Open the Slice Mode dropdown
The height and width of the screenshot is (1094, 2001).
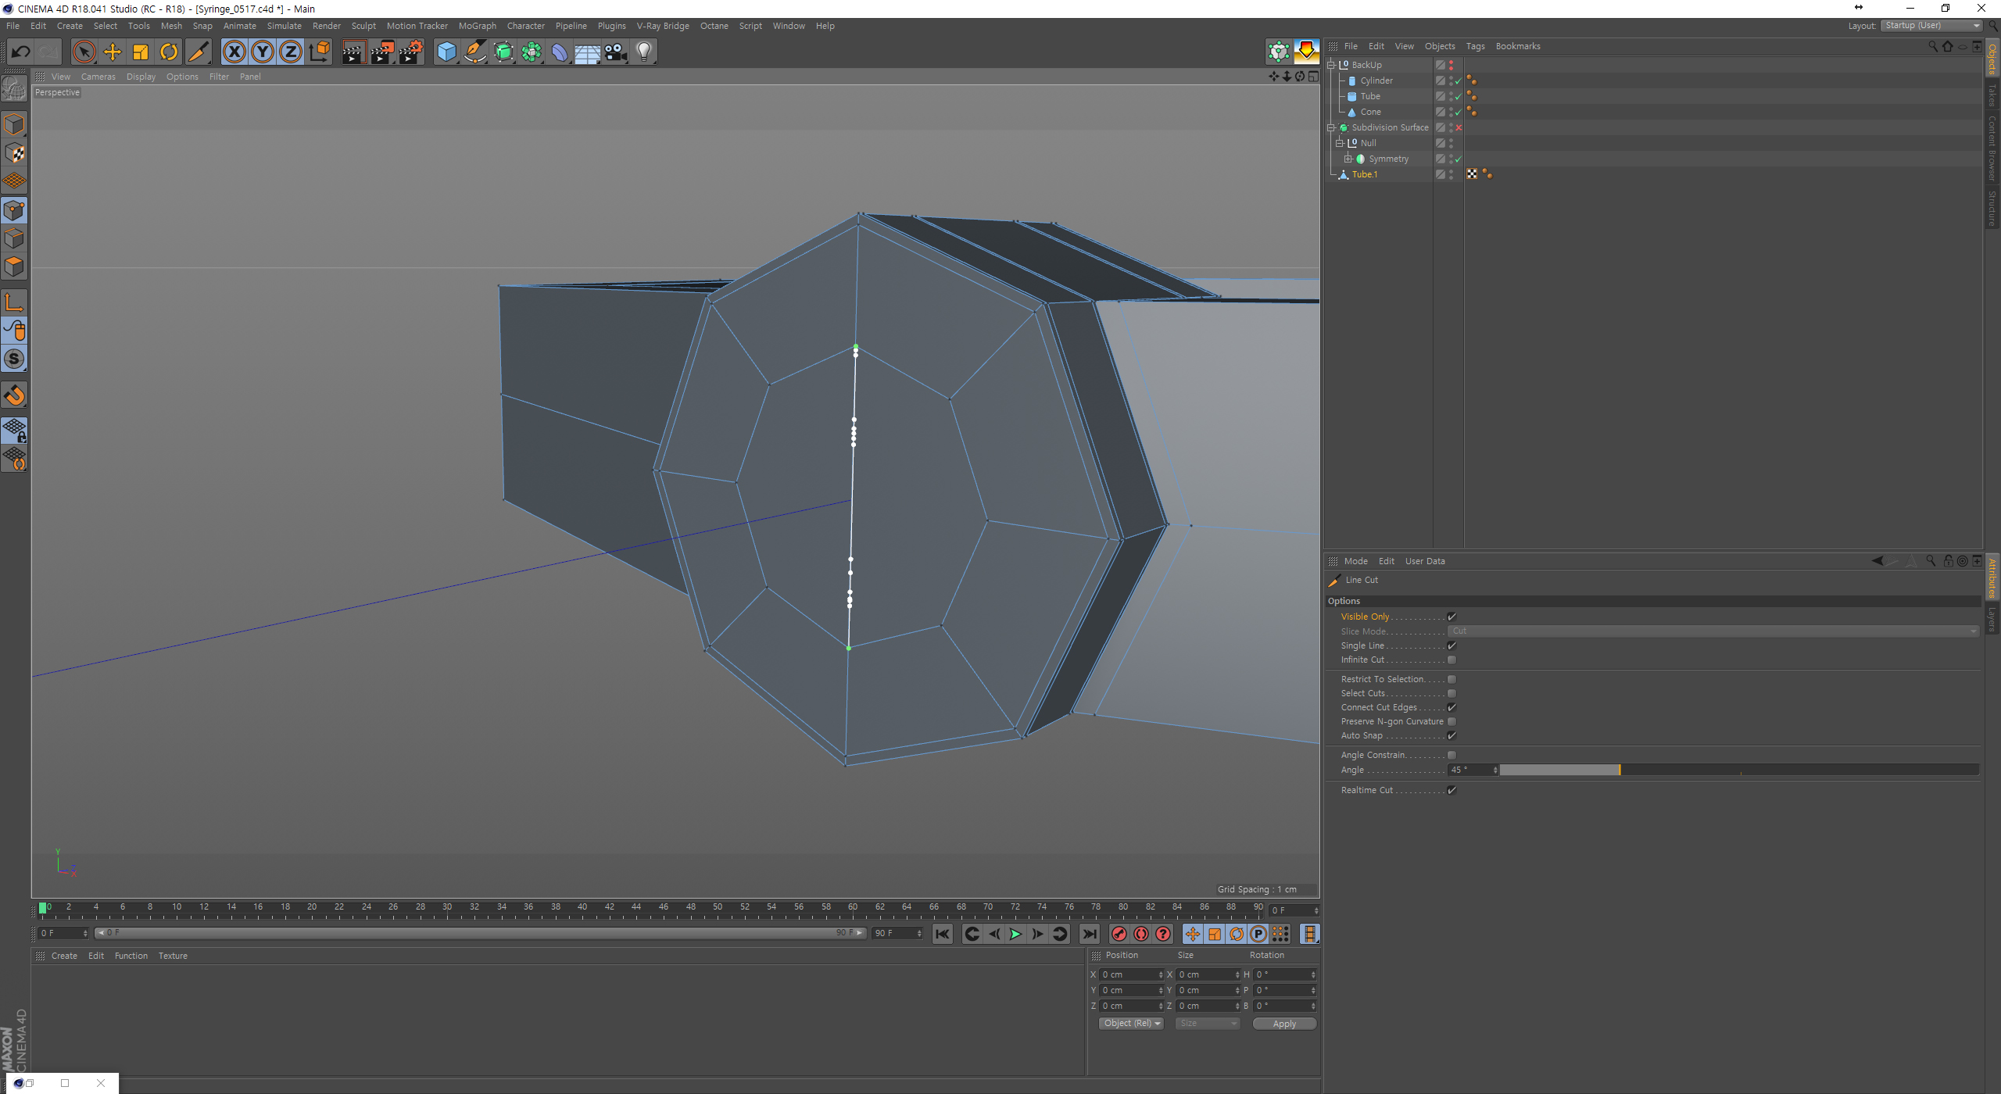click(1713, 631)
